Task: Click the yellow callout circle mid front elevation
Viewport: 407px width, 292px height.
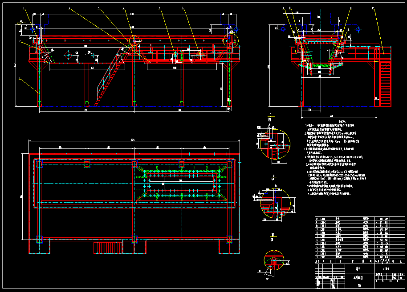Action: 134,40
